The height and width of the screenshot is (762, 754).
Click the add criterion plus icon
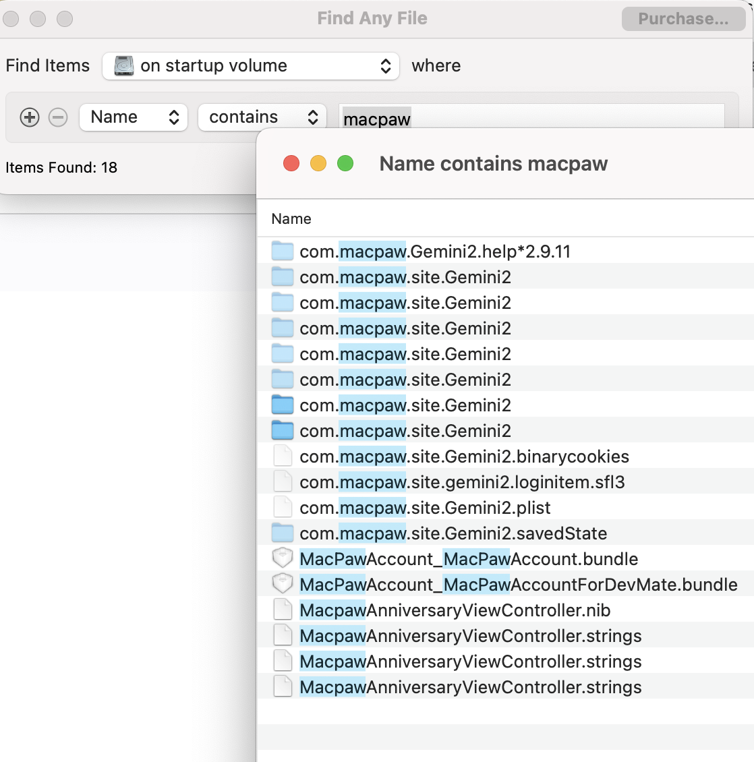30,117
